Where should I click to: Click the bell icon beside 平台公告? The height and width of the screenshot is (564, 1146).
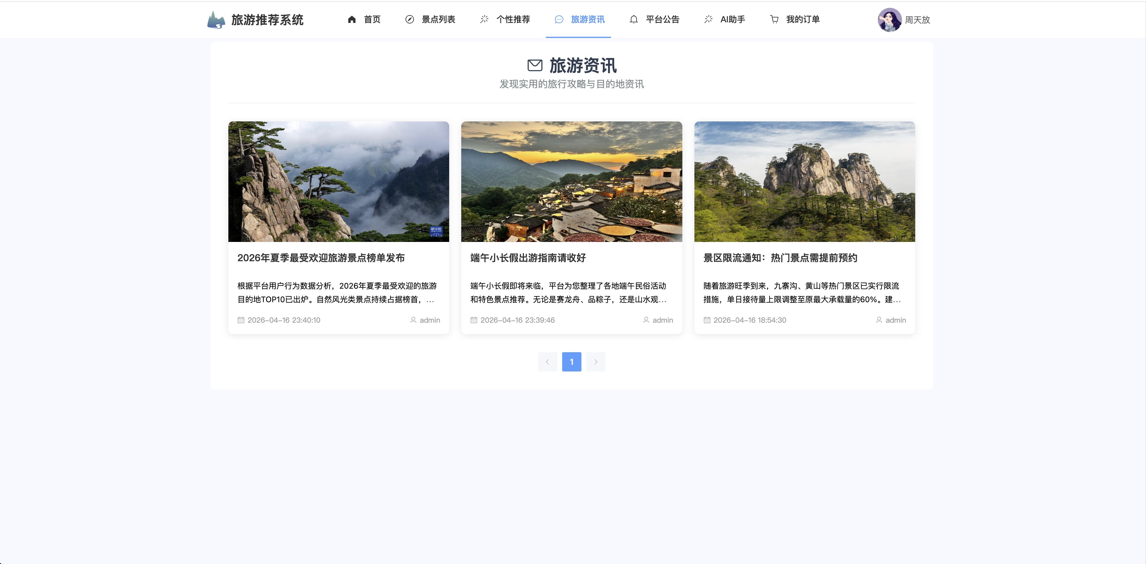[634, 19]
